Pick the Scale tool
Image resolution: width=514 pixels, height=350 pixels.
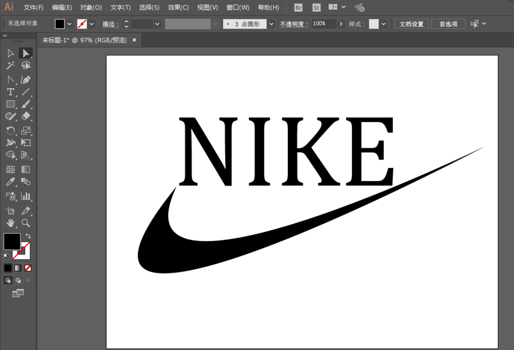(26, 131)
